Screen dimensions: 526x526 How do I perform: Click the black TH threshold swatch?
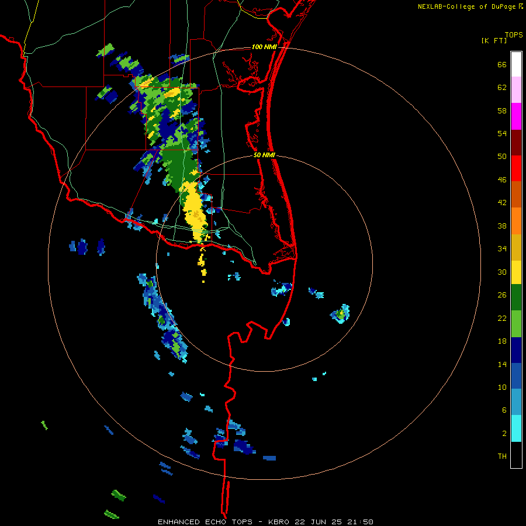(x=516, y=455)
